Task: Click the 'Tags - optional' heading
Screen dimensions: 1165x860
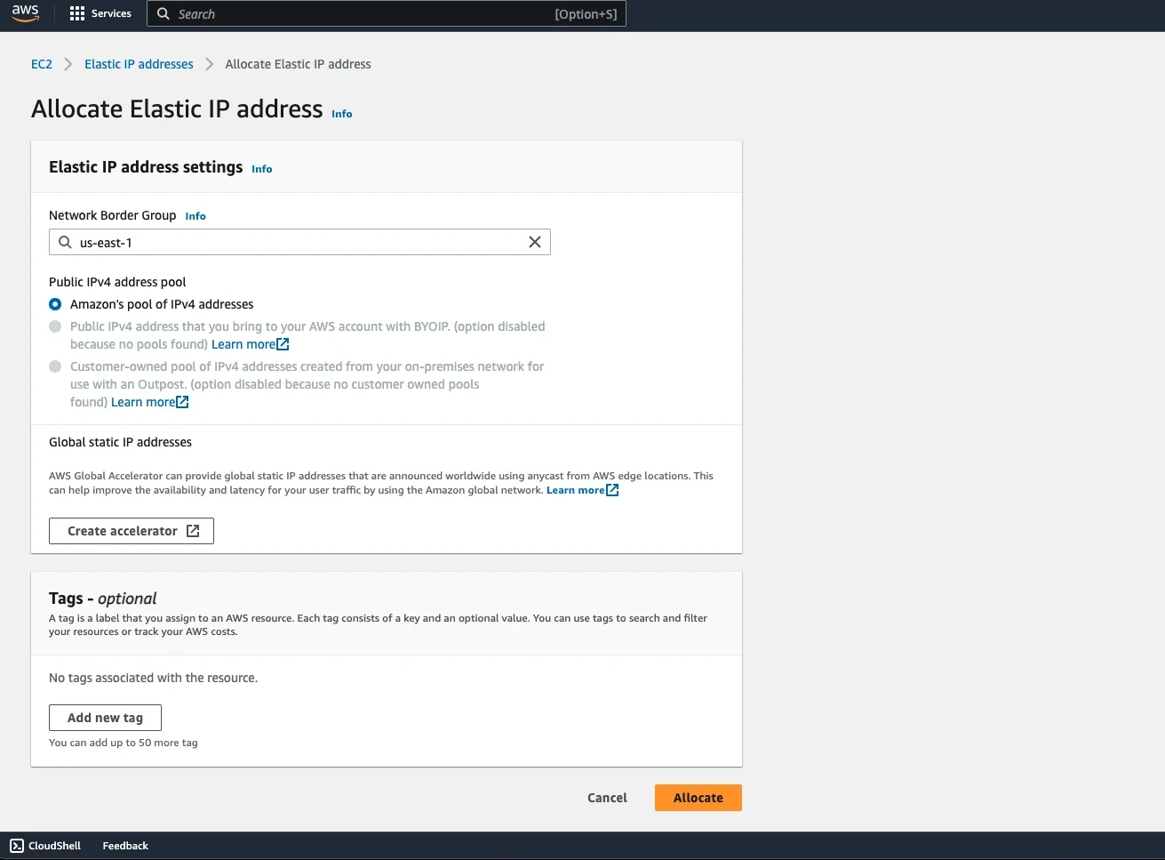Action: [102, 599]
